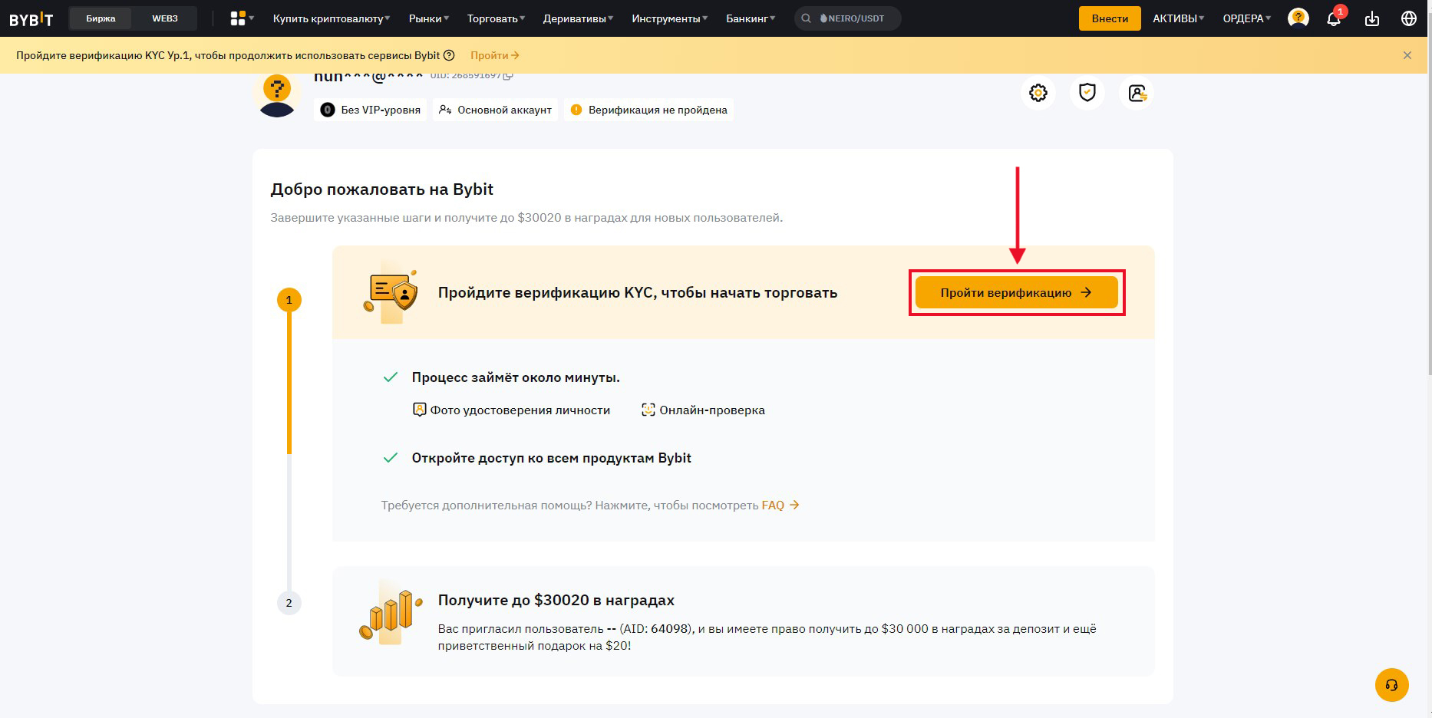
Task: Open notifications bell icon
Action: coord(1334,18)
